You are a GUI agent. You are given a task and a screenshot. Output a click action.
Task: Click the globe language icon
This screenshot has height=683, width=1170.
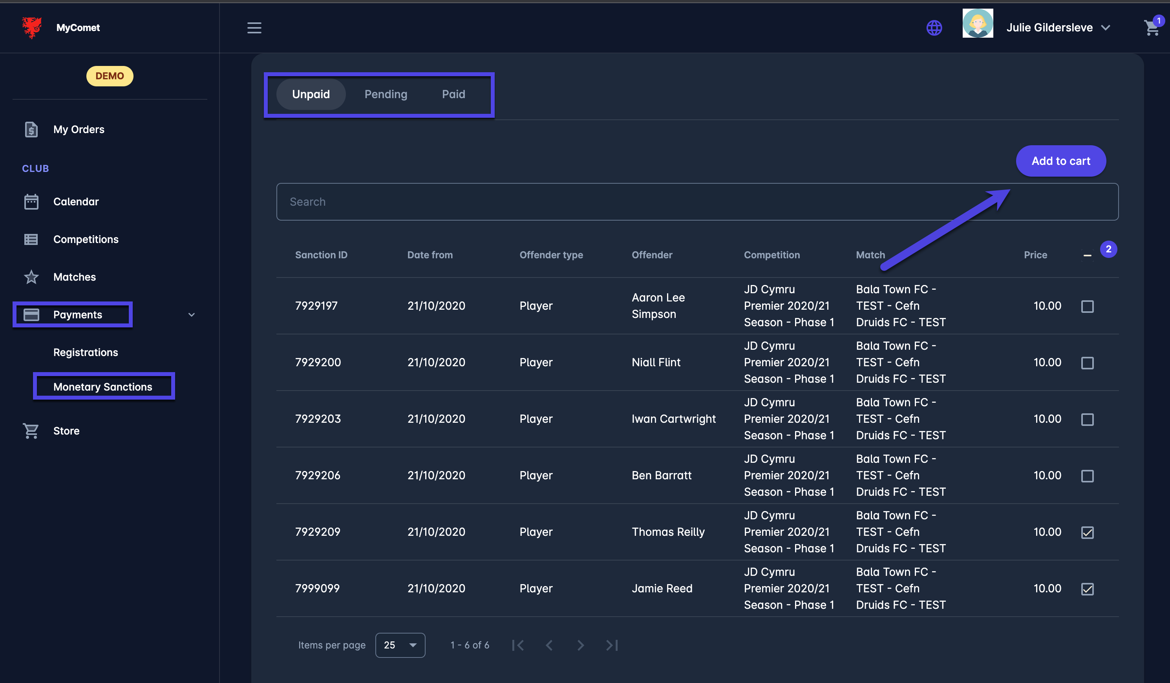pos(934,28)
